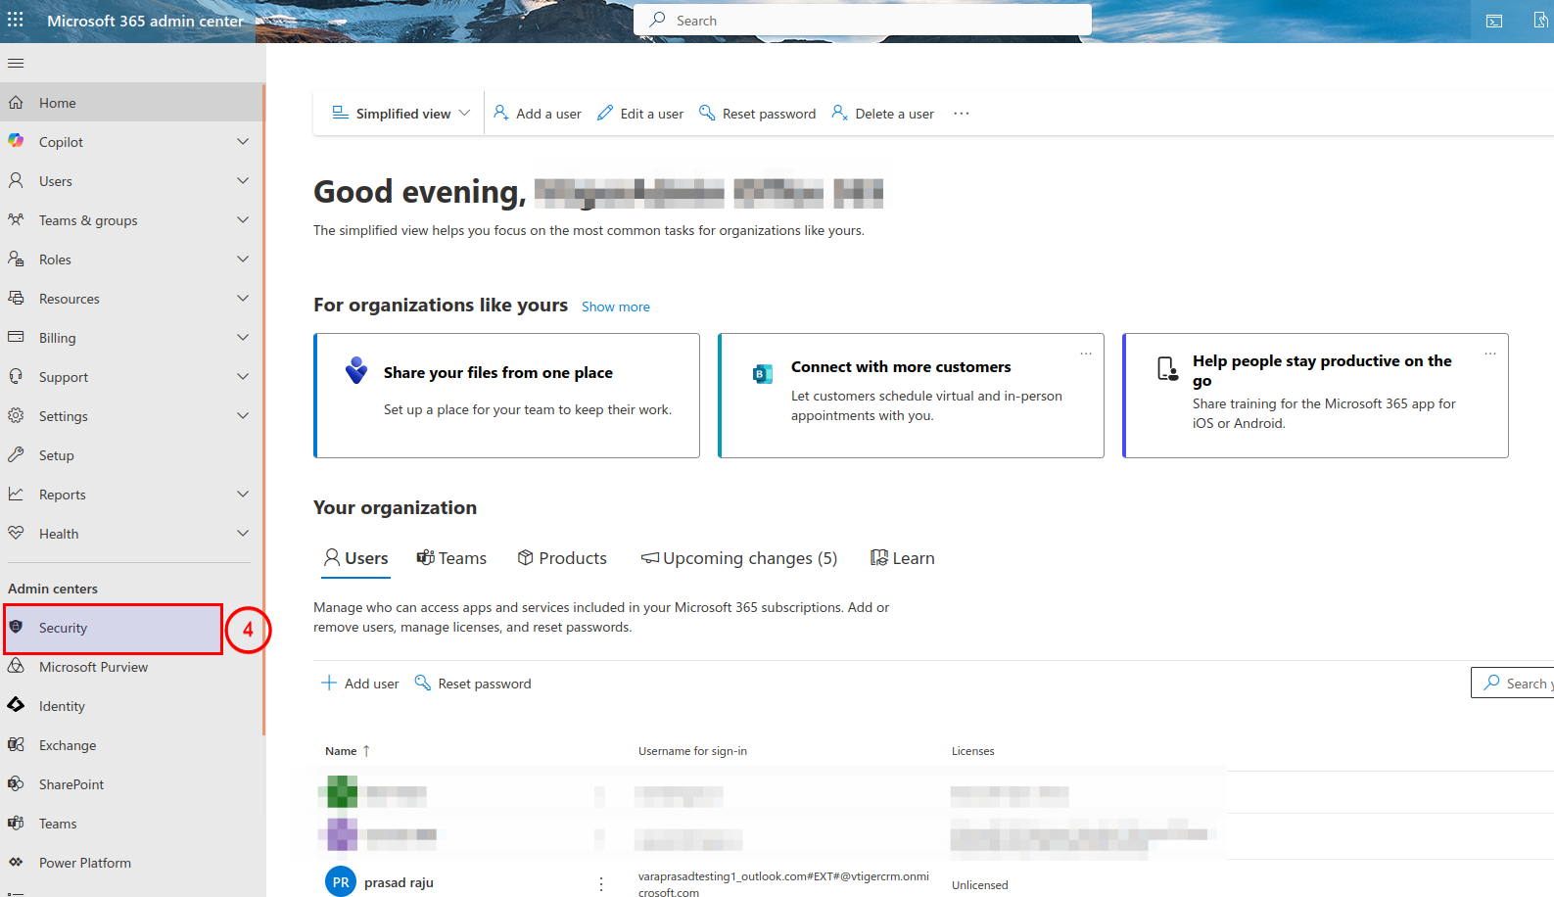Click the Microsoft Purview icon

click(16, 666)
